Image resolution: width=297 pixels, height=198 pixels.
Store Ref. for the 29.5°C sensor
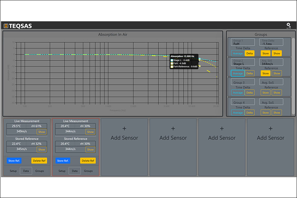[14, 161]
